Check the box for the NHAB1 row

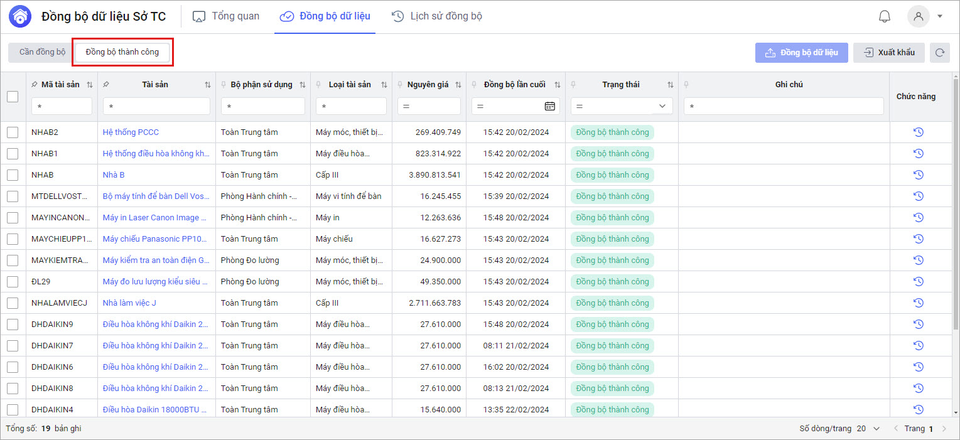click(x=13, y=154)
